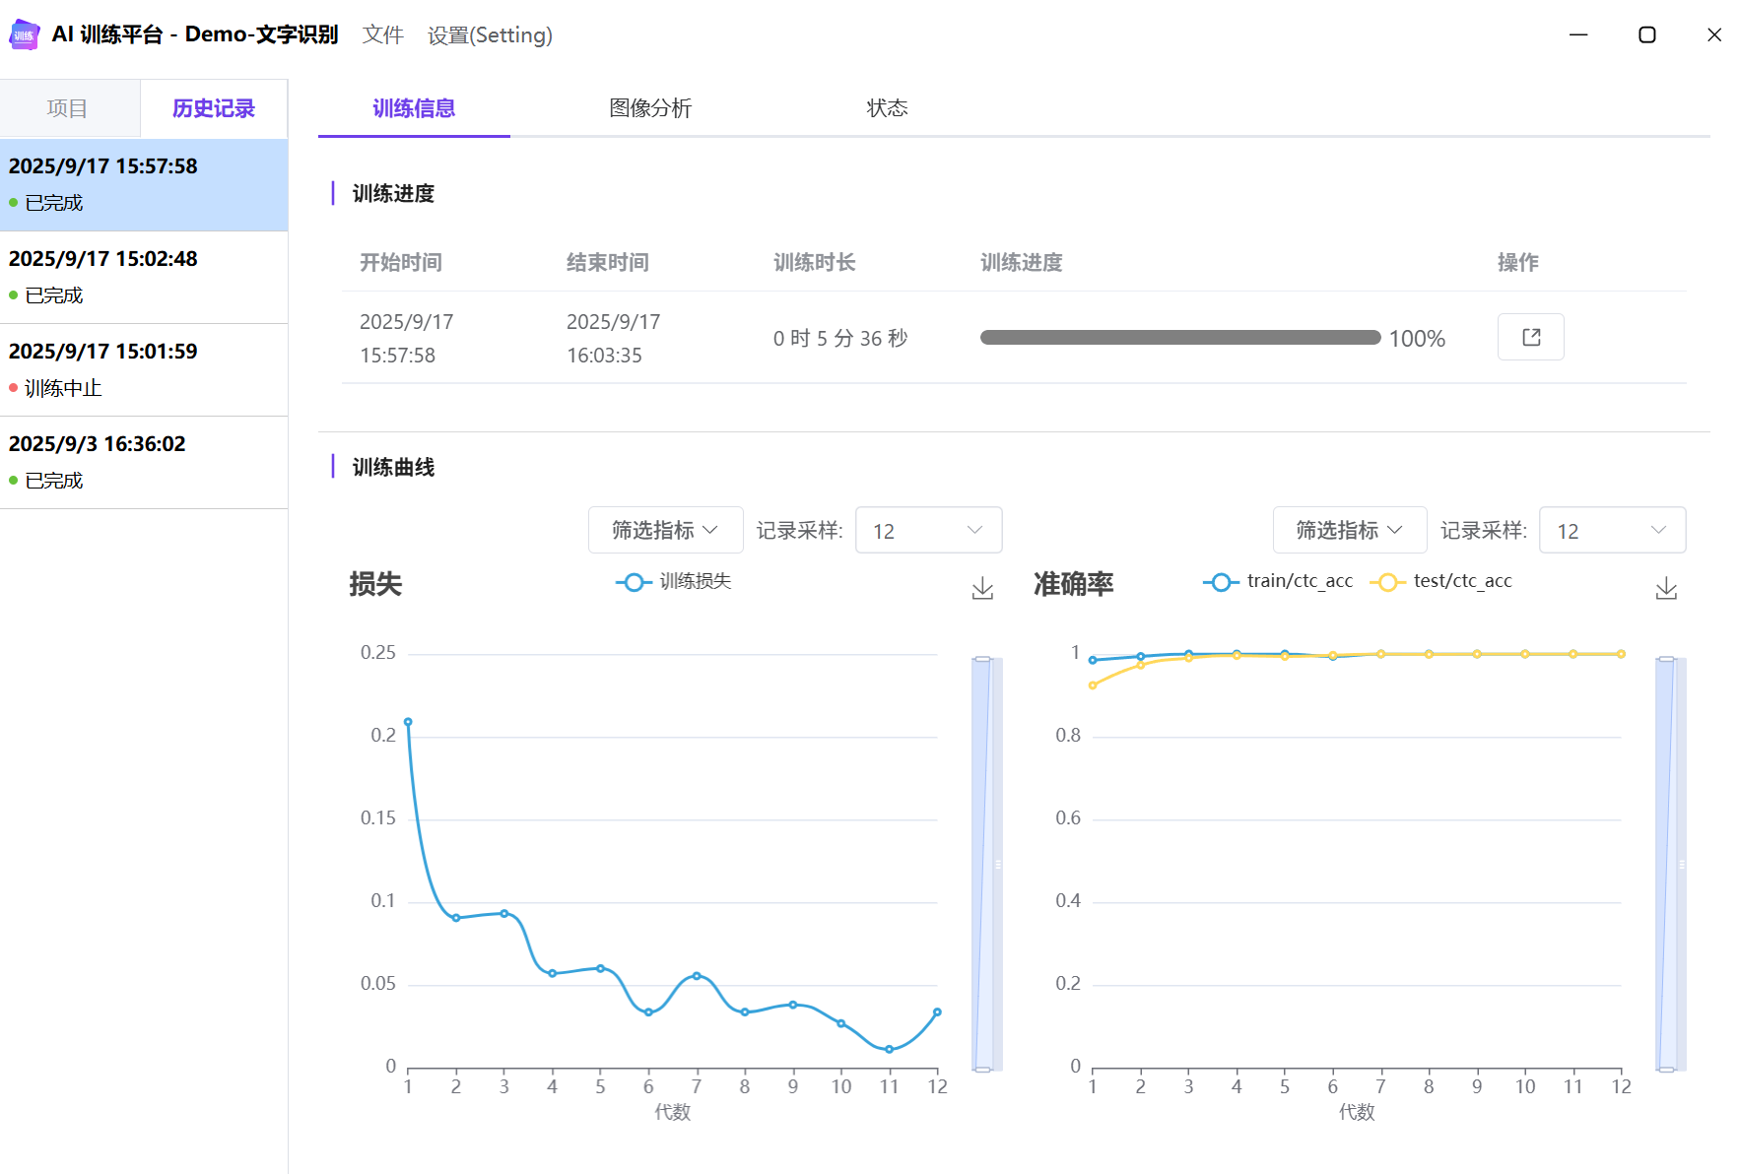
Task: Click the AI training platform app logo
Action: [x=24, y=35]
